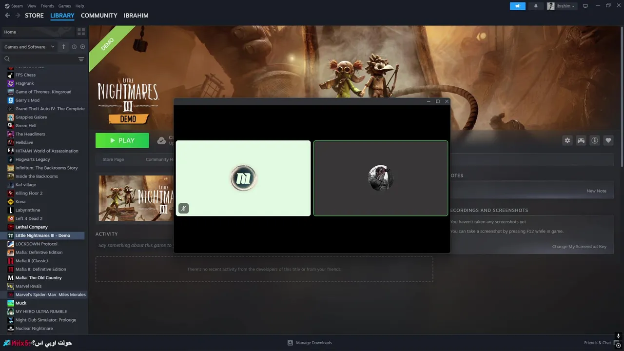
Task: Open the Games menu
Action: 64,6
